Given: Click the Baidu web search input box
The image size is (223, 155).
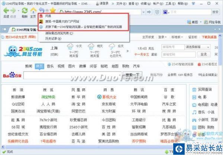Looking at the screenshot, I should tap(72, 75).
